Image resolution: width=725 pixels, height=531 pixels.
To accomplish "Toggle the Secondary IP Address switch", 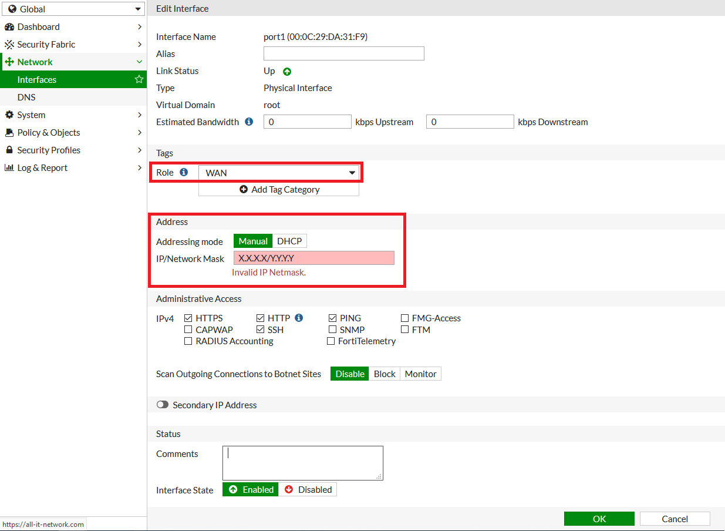I will pyautogui.click(x=162, y=405).
